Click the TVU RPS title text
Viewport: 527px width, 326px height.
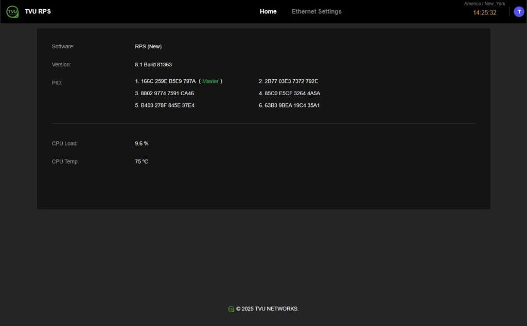click(x=38, y=11)
